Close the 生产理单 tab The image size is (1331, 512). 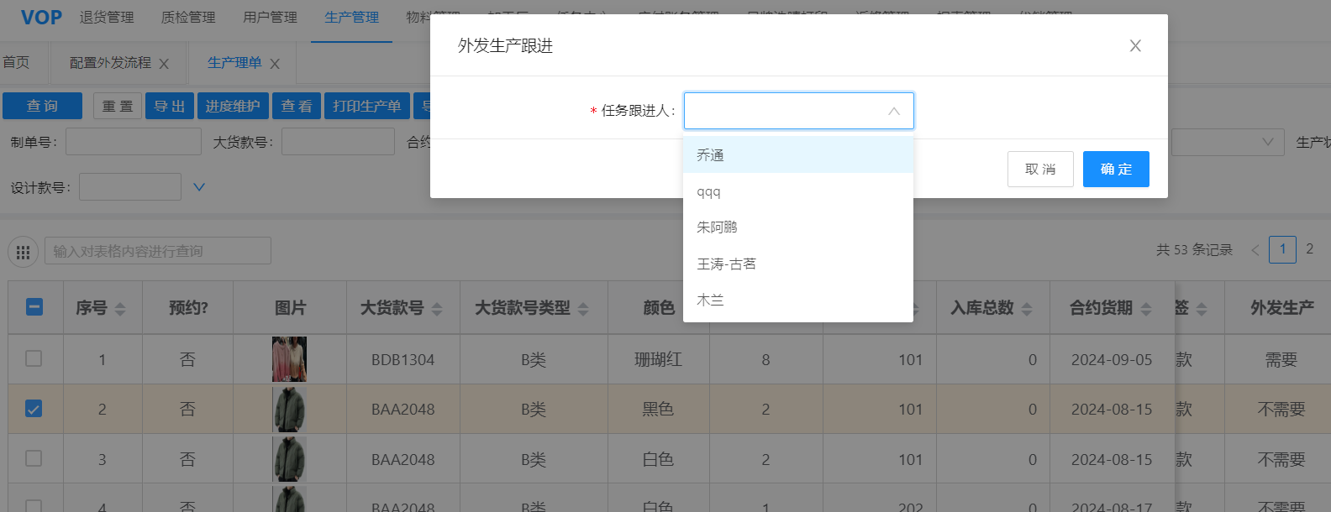pyautogui.click(x=275, y=64)
